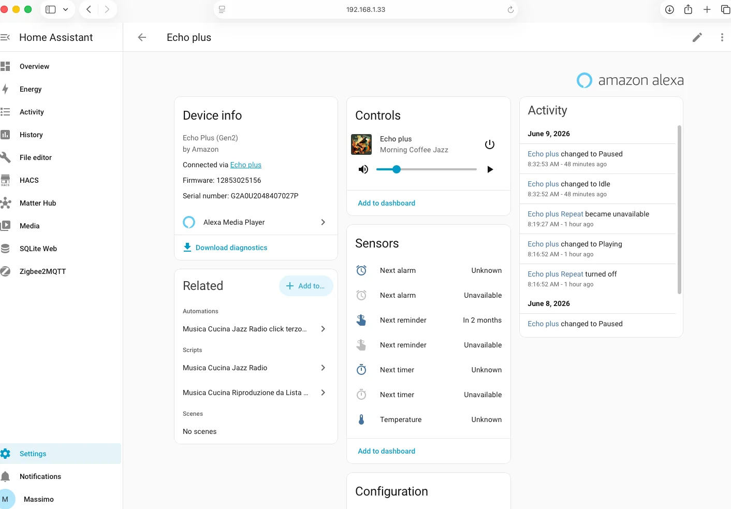The image size is (731, 509).
Task: Edit device name with the pencil icon
Action: point(697,37)
